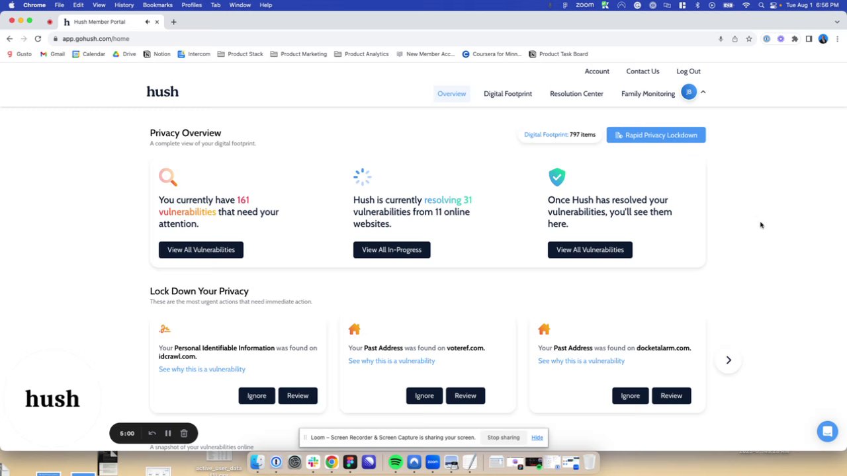Open the Family Monitoring tab
The image size is (847, 476).
[x=648, y=94]
